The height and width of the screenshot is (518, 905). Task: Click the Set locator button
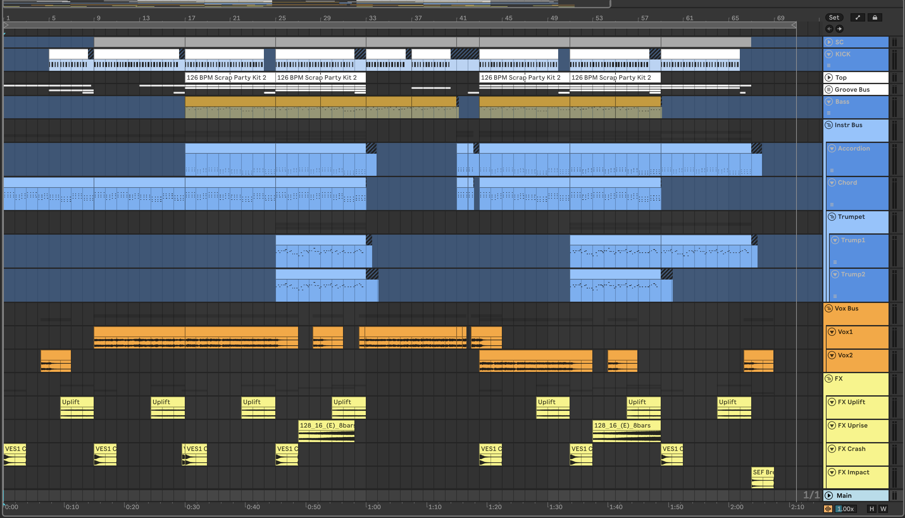[x=834, y=17]
